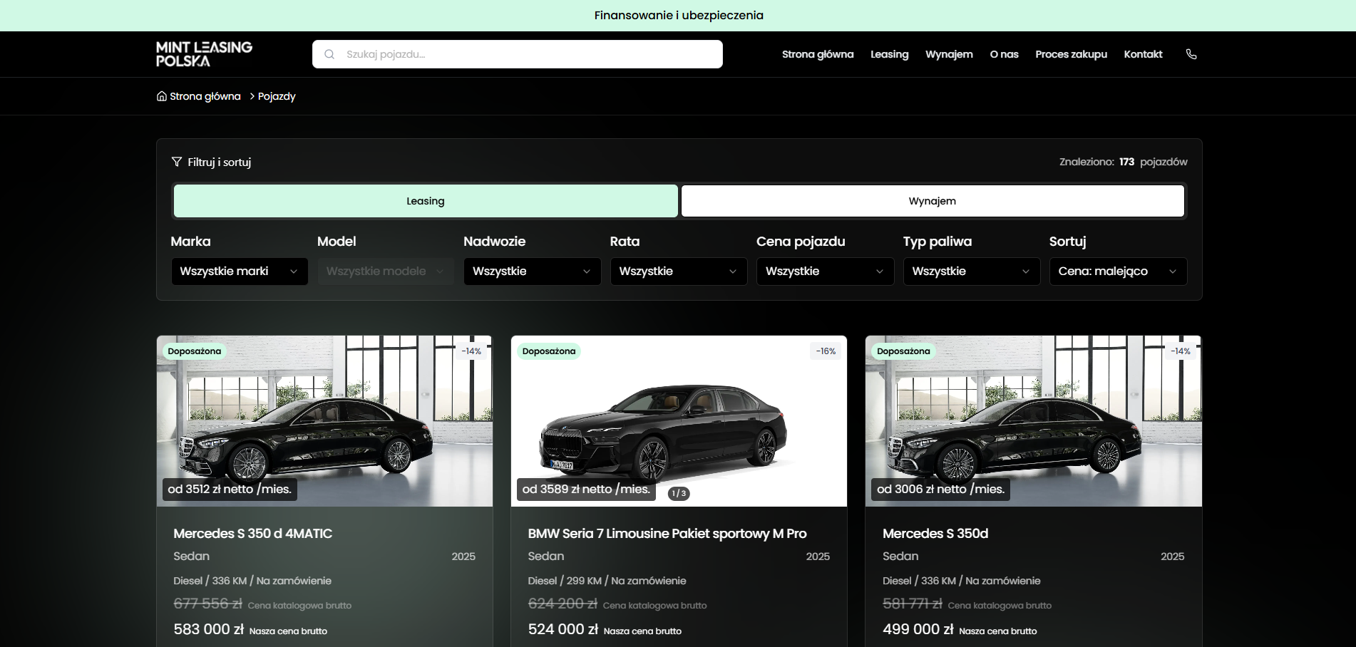Go to Strona główna in the navigation menu
Screen dimensions: 1356x647
[x=818, y=54]
